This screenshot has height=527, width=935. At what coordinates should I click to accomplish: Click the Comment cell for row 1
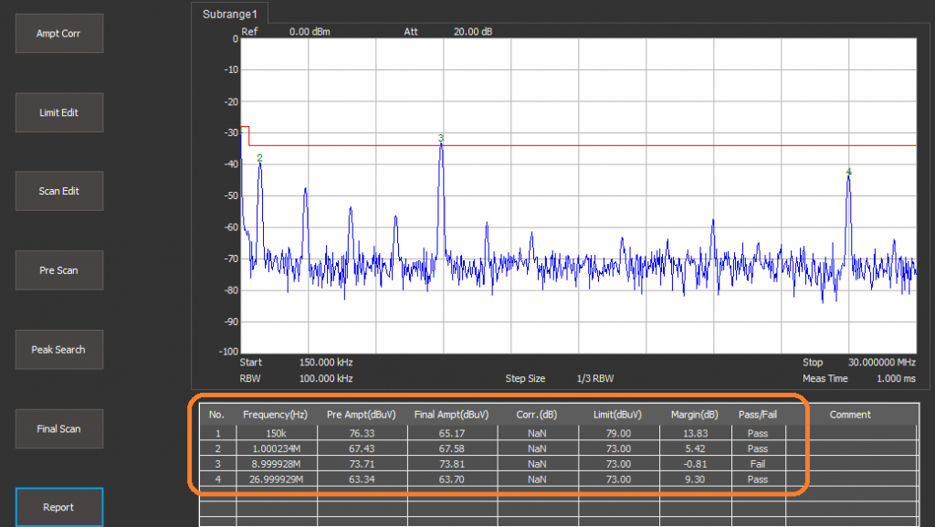click(849, 433)
